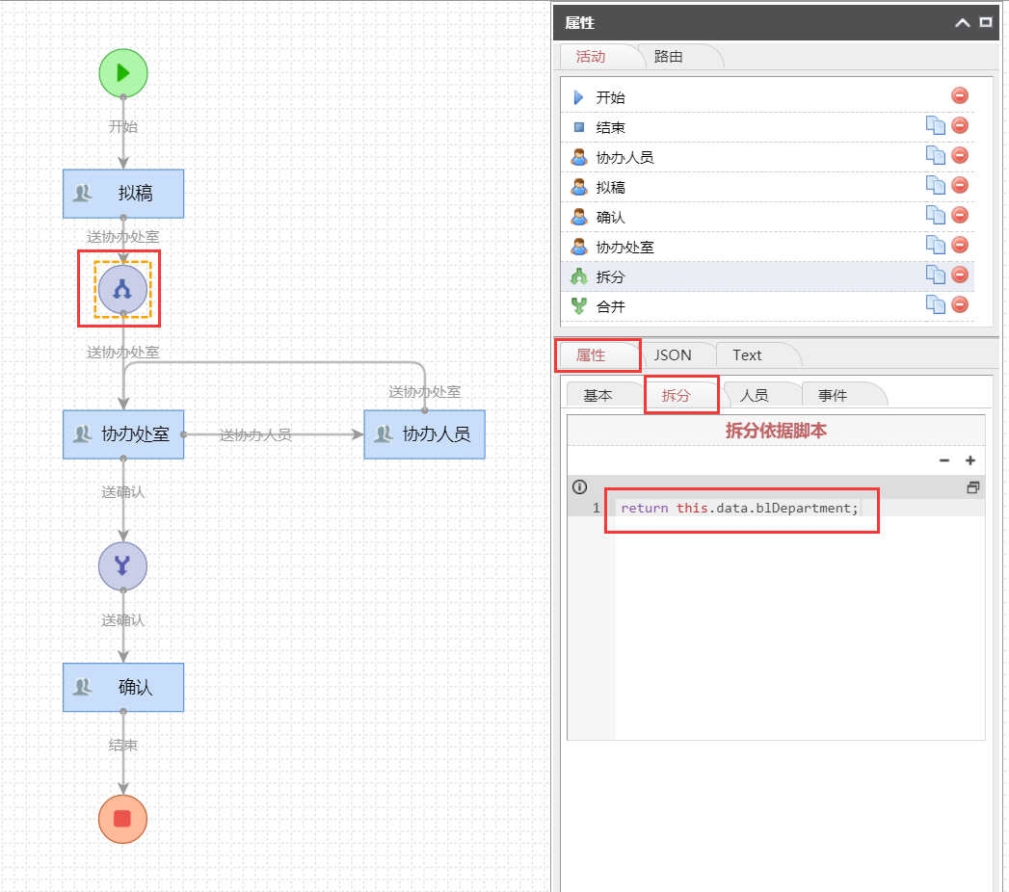
Task: Click the green start node circle
Action: pos(123,73)
